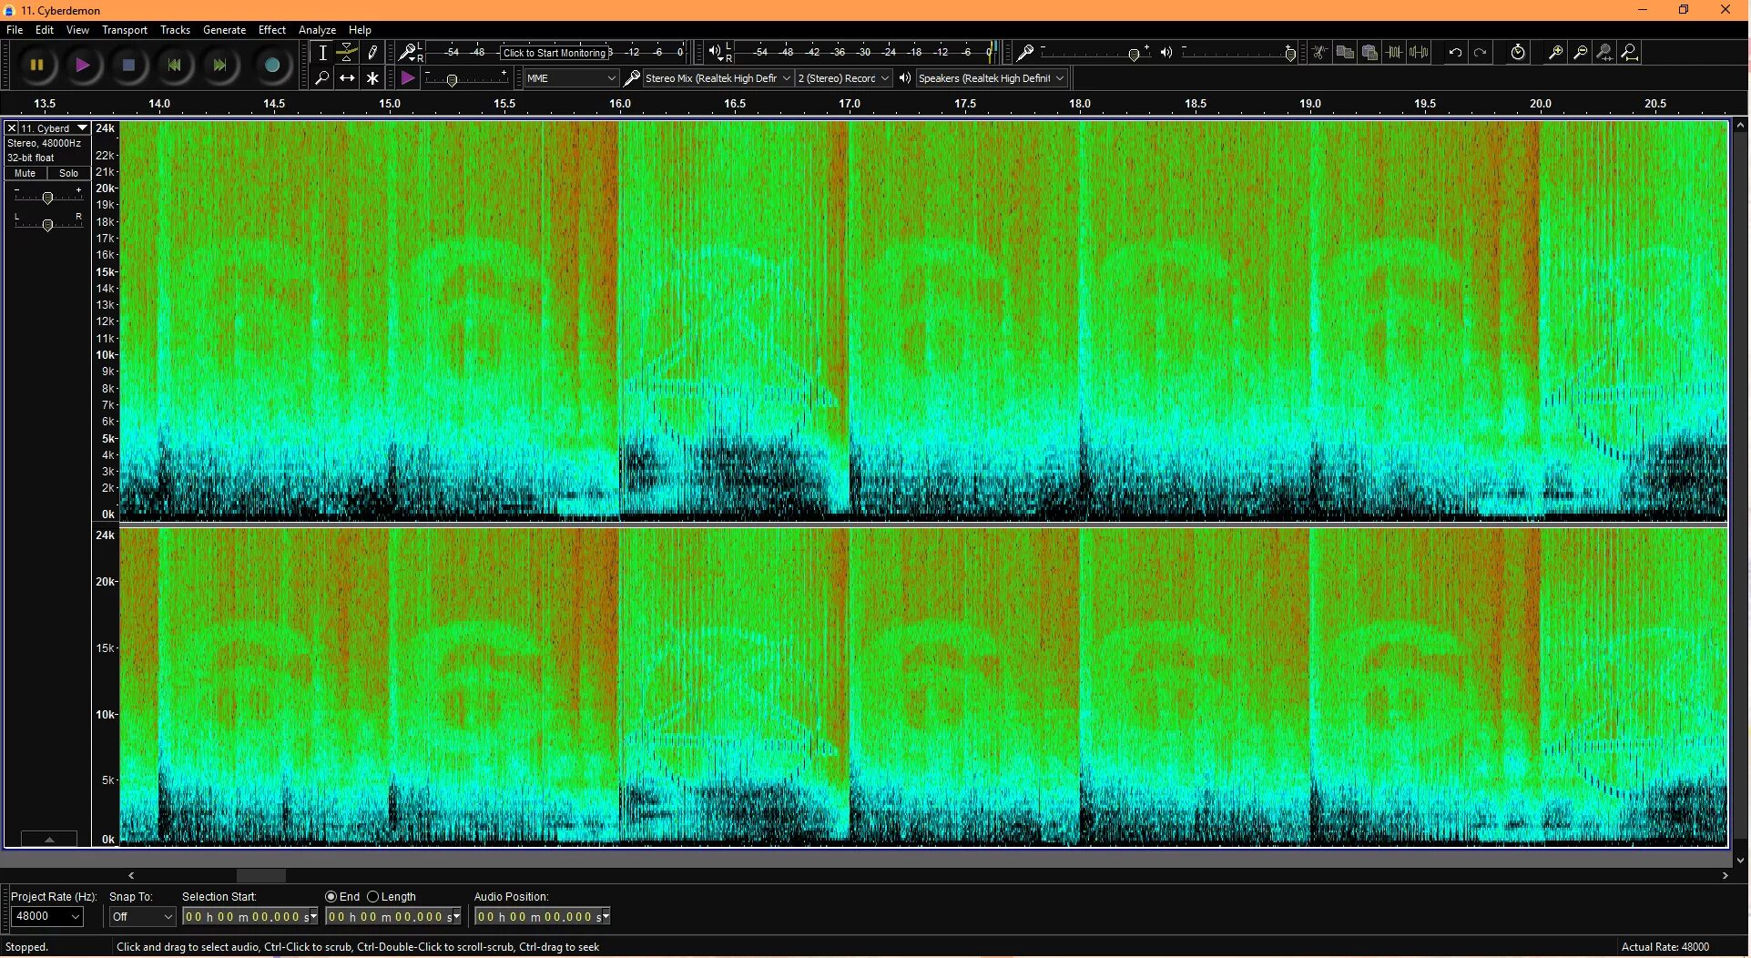
Task: Click the track gain slider knob
Action: 47,198
